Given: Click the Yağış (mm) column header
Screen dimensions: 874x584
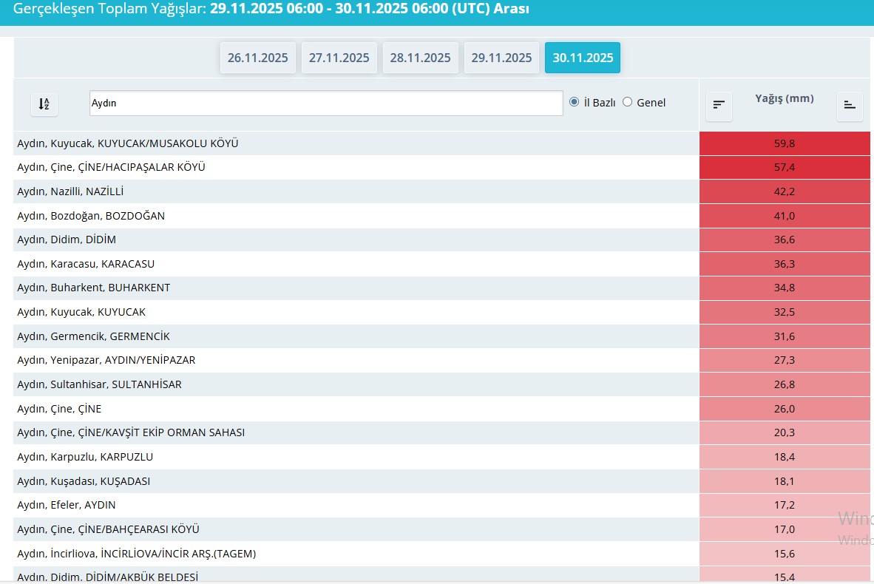Looking at the screenshot, I should 784,98.
